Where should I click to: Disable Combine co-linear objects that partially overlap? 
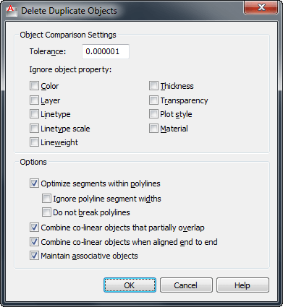(34, 228)
